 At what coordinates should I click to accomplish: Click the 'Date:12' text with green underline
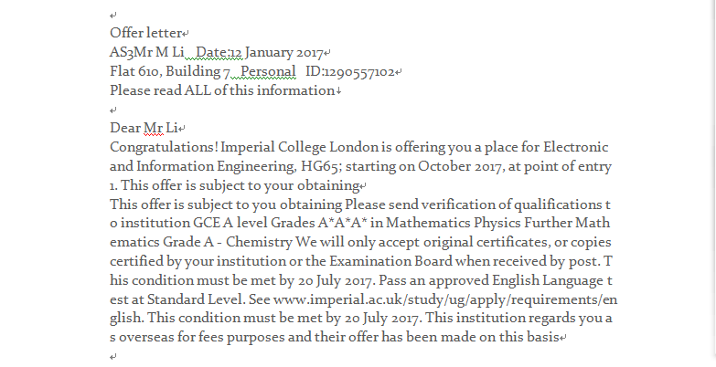(219, 52)
